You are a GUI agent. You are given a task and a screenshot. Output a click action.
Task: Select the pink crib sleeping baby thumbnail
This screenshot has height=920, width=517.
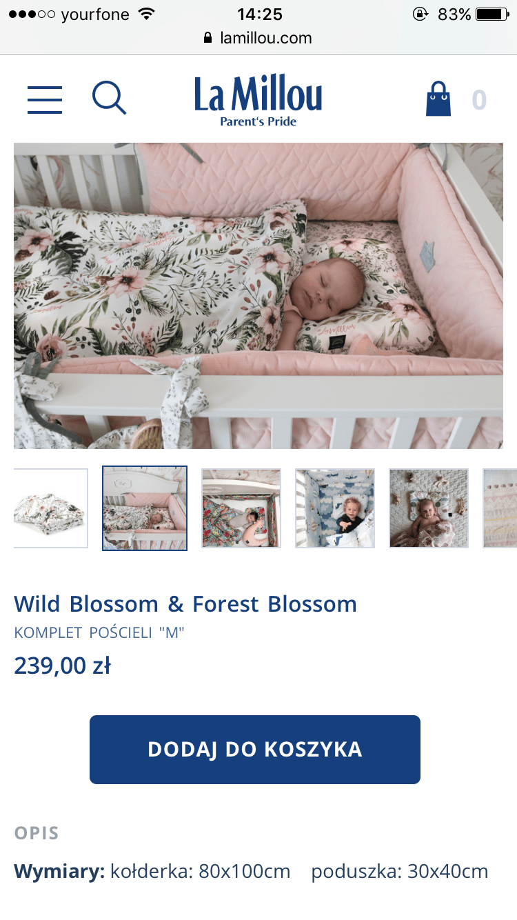145,508
